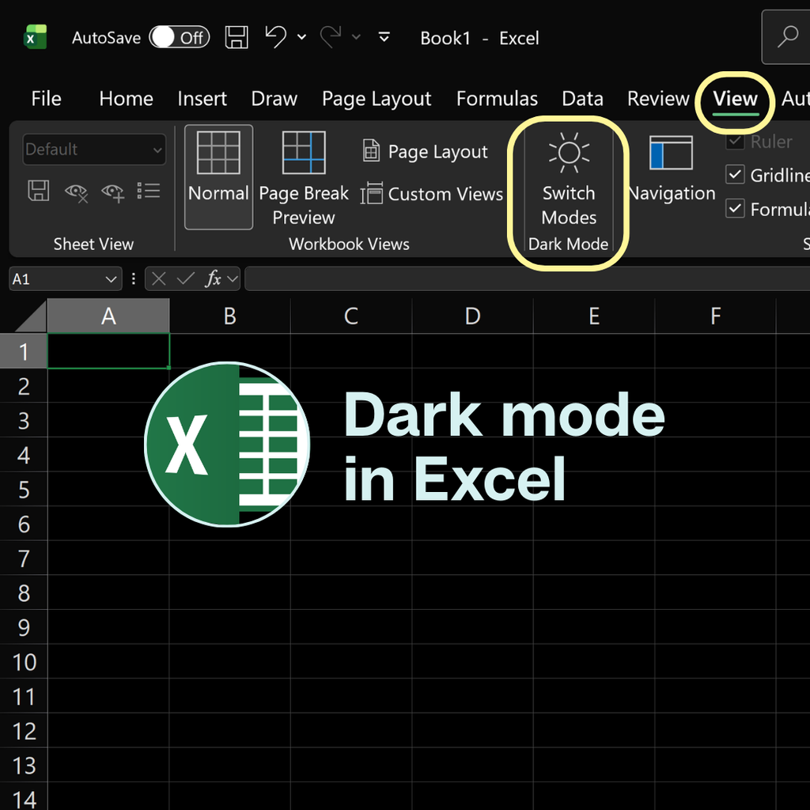Select cell A1

coord(108,350)
